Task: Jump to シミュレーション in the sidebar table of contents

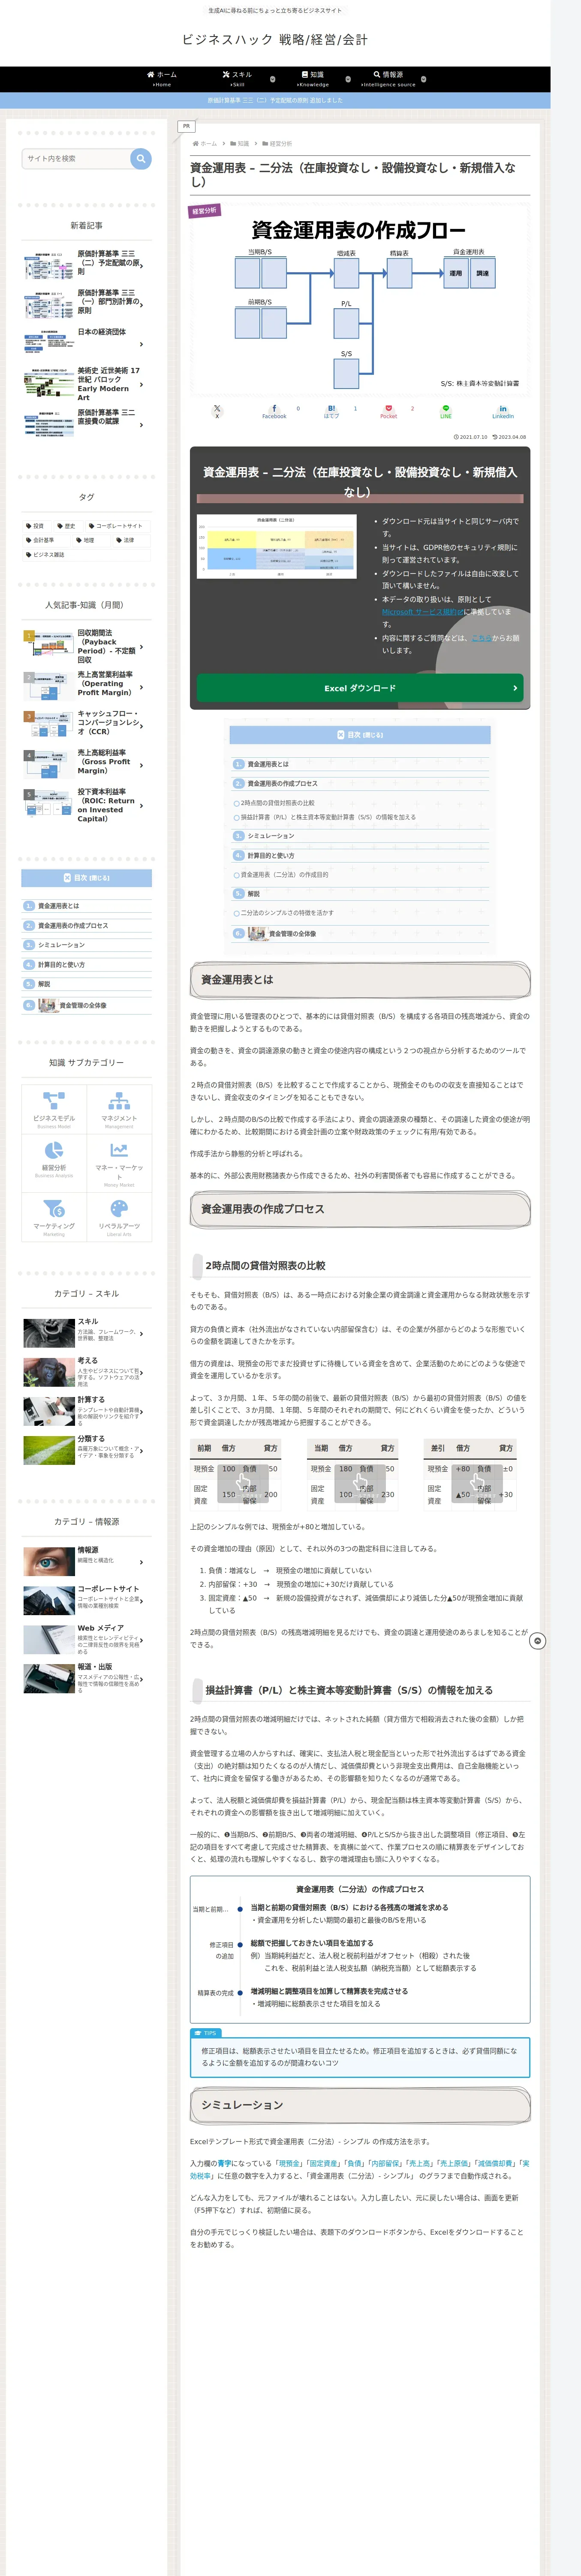Action: point(62,945)
